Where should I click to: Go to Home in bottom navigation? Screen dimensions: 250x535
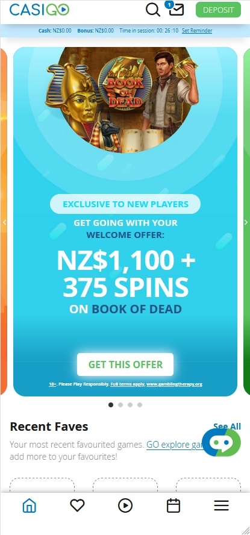coord(30,505)
